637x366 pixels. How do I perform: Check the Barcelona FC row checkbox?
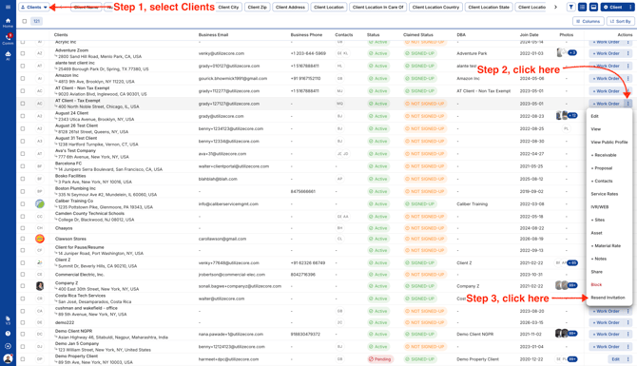[23, 166]
